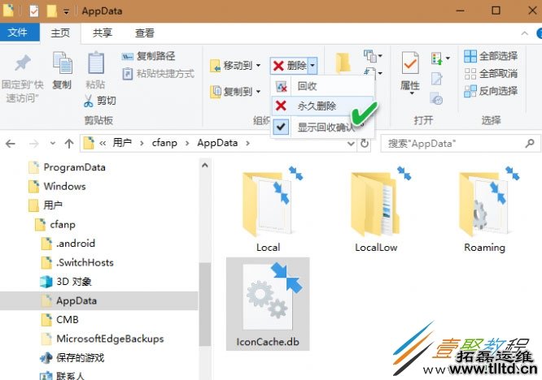Screen dimensions: 542x380
Task: Open the File (文件) tab
Action: coord(18,32)
